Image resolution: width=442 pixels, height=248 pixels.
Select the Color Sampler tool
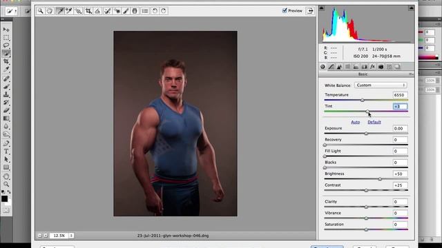pyautogui.click(x=69, y=11)
